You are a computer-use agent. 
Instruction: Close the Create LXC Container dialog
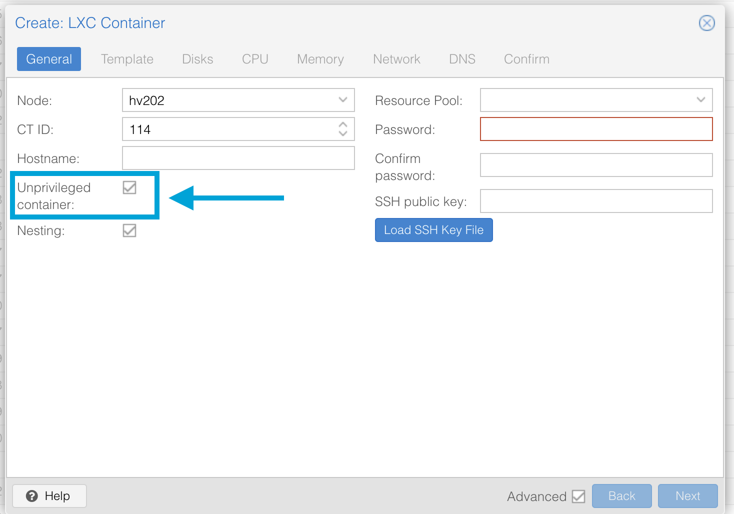click(706, 23)
